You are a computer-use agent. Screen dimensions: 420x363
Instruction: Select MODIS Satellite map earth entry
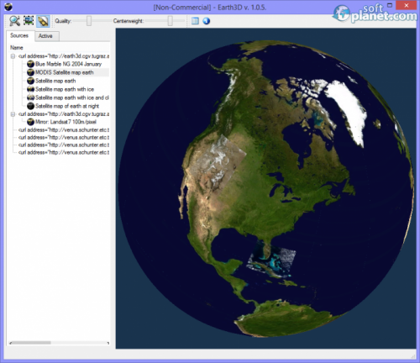point(65,72)
